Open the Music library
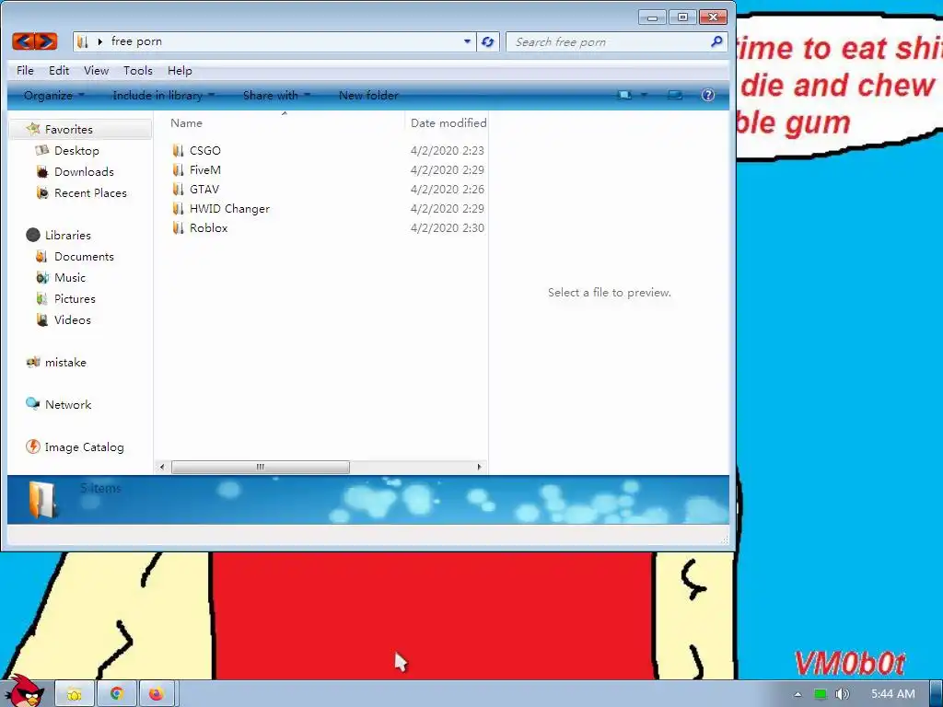 70,278
